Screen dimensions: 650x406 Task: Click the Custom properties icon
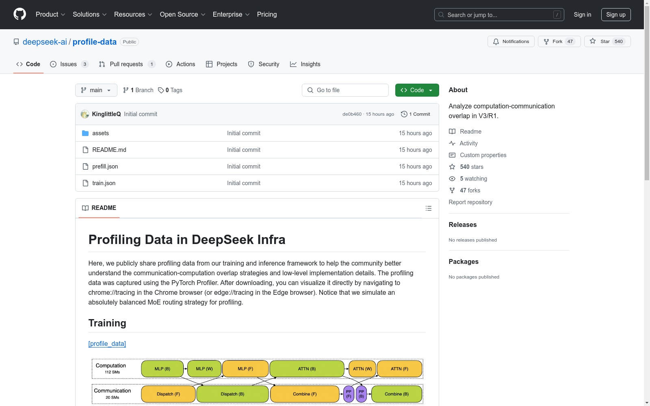[452, 155]
